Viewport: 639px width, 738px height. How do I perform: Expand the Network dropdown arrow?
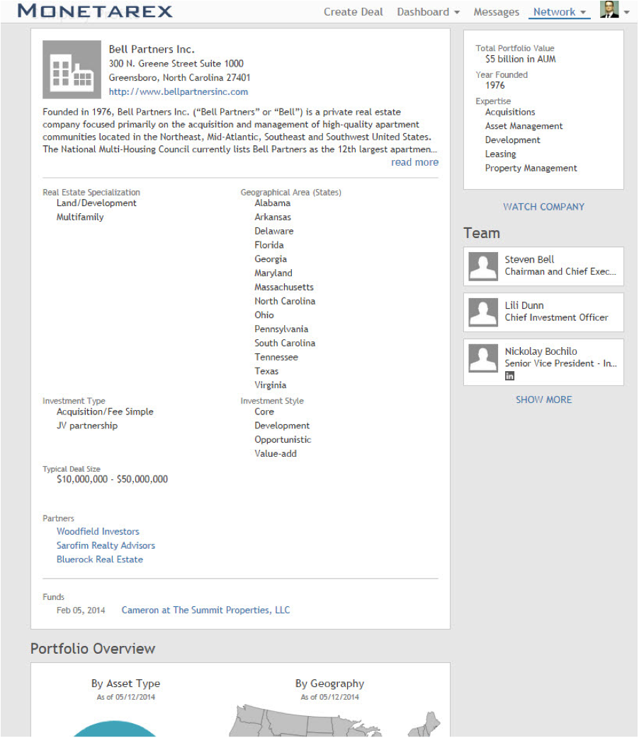[x=583, y=13]
